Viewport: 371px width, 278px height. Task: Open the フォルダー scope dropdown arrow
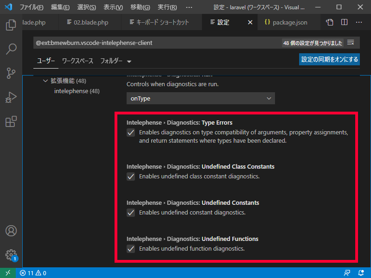129,62
